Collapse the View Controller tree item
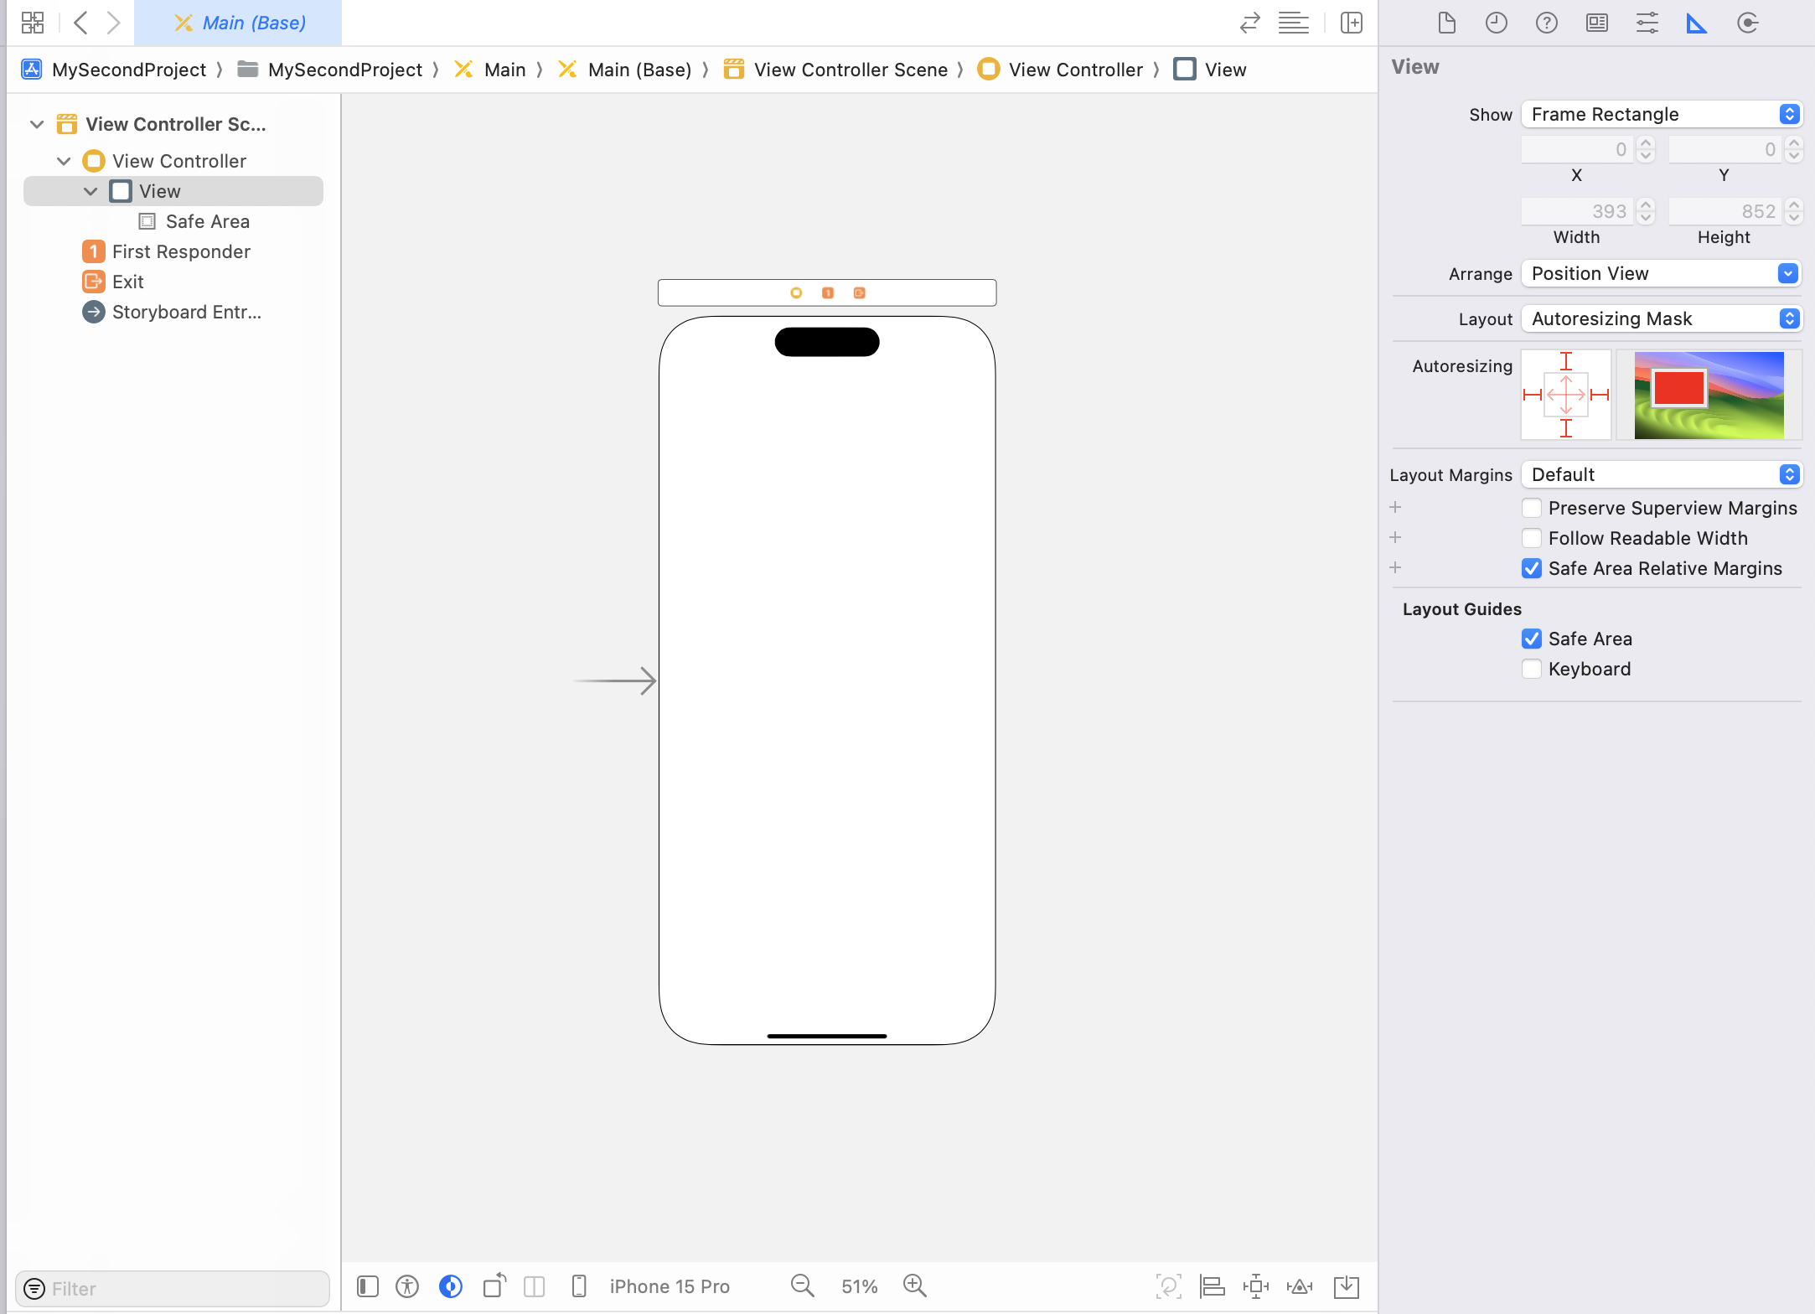 (x=64, y=161)
